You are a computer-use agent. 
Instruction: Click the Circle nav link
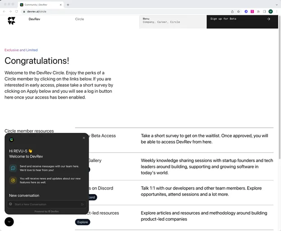[x=80, y=19]
